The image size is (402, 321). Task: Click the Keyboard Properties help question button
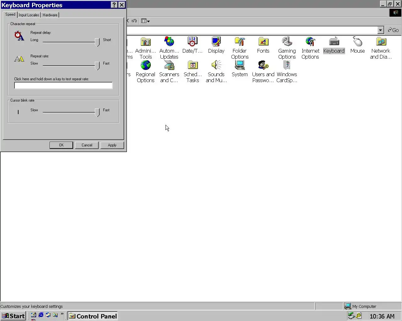[x=114, y=5]
